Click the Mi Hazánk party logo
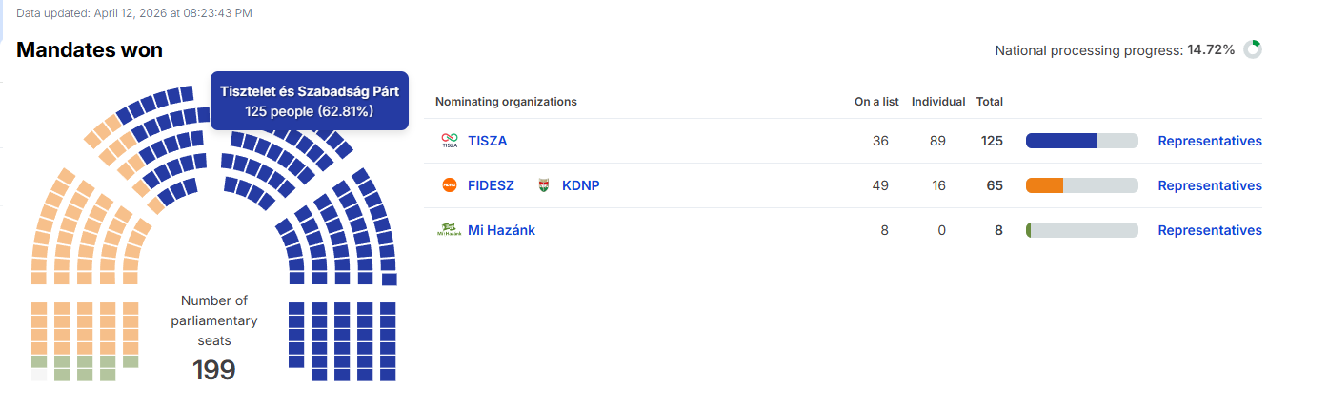 coord(449,230)
